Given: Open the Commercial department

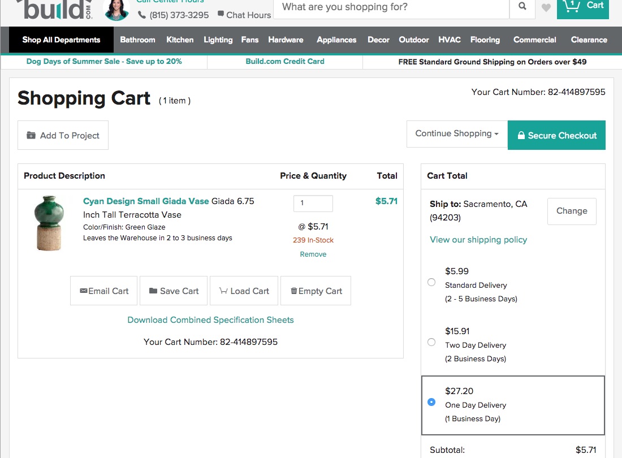Looking at the screenshot, I should [535, 40].
